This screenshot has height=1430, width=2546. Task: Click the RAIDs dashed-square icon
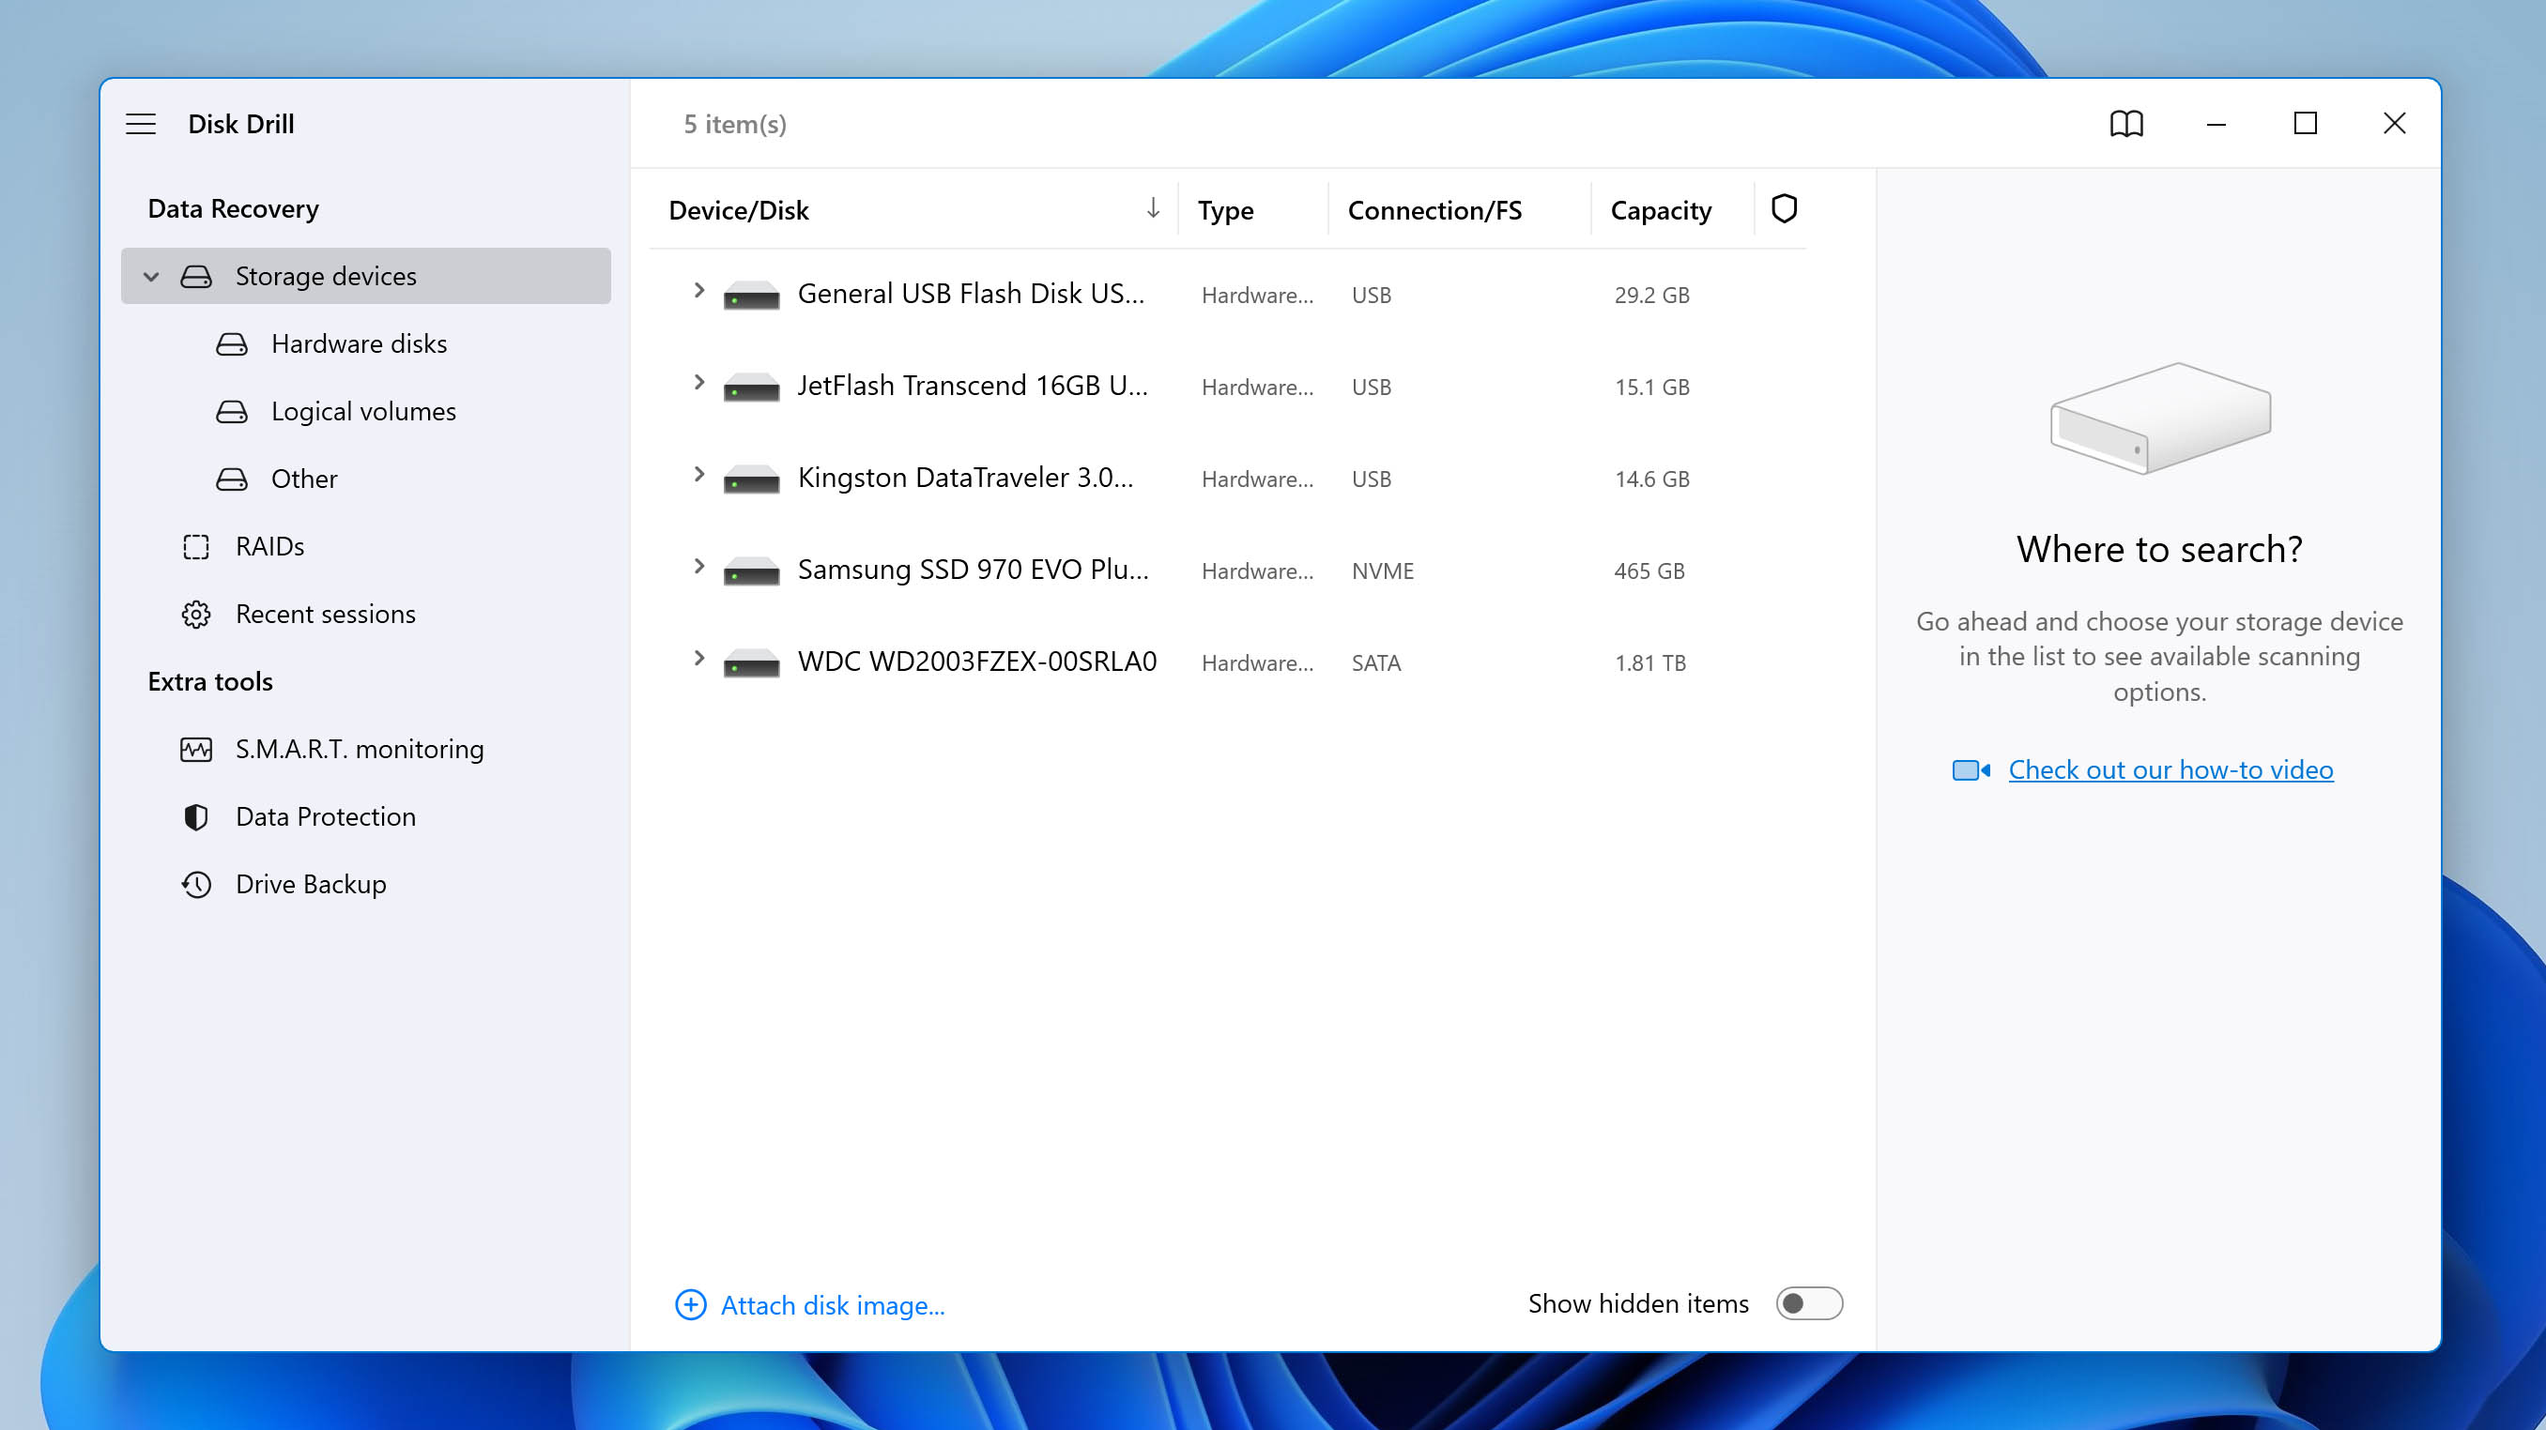coord(195,546)
